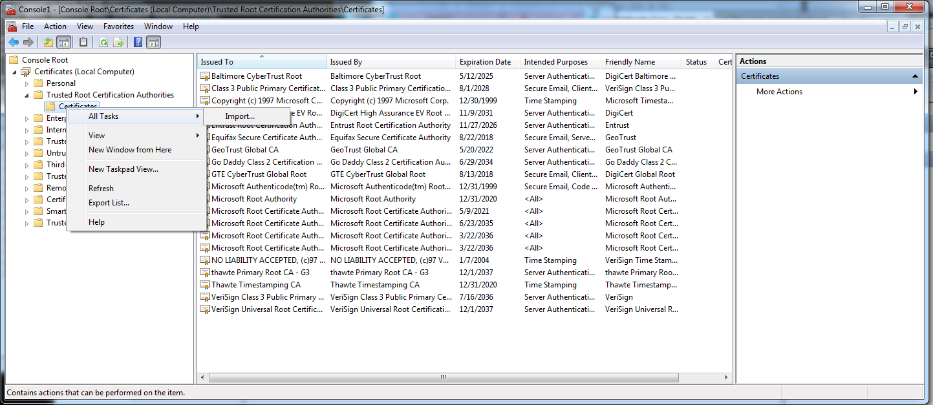Click the right scroll arrow of certificate list
933x405 pixels.
coord(727,377)
